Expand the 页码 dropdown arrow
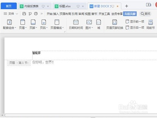 [47, 28]
